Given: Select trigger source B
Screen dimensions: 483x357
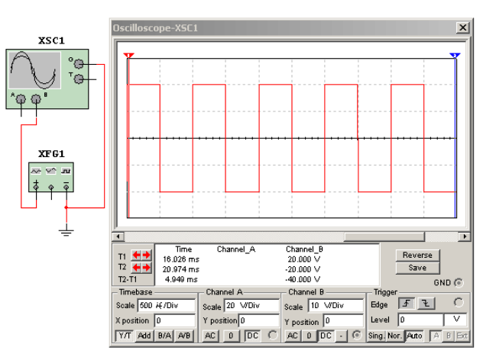Looking at the screenshot, I should [449, 336].
